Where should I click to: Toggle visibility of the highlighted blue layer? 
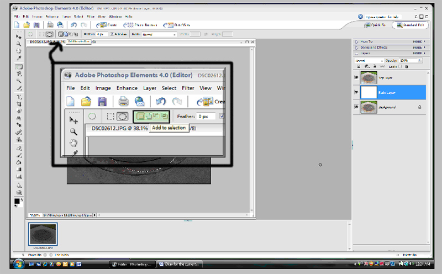(356, 92)
